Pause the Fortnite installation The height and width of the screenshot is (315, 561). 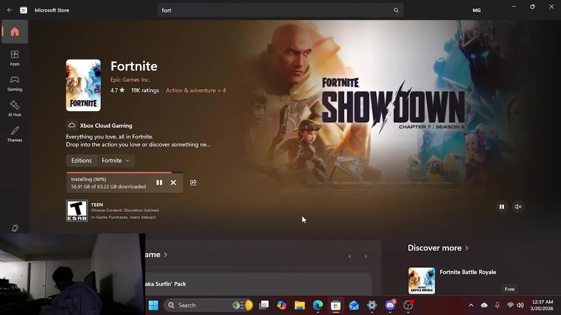tap(159, 182)
